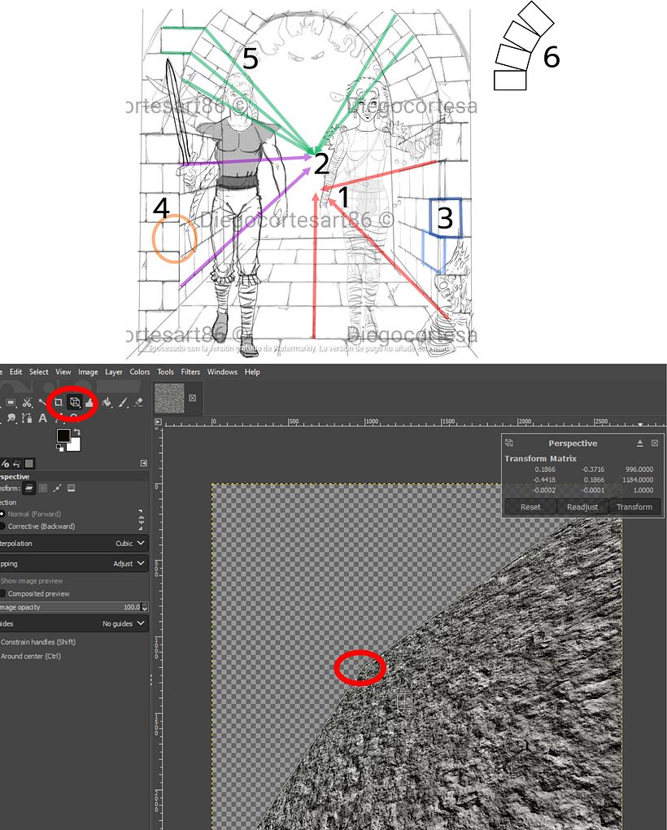Swap foreground and background colors
This screenshot has width=667, height=830.
click(x=78, y=431)
